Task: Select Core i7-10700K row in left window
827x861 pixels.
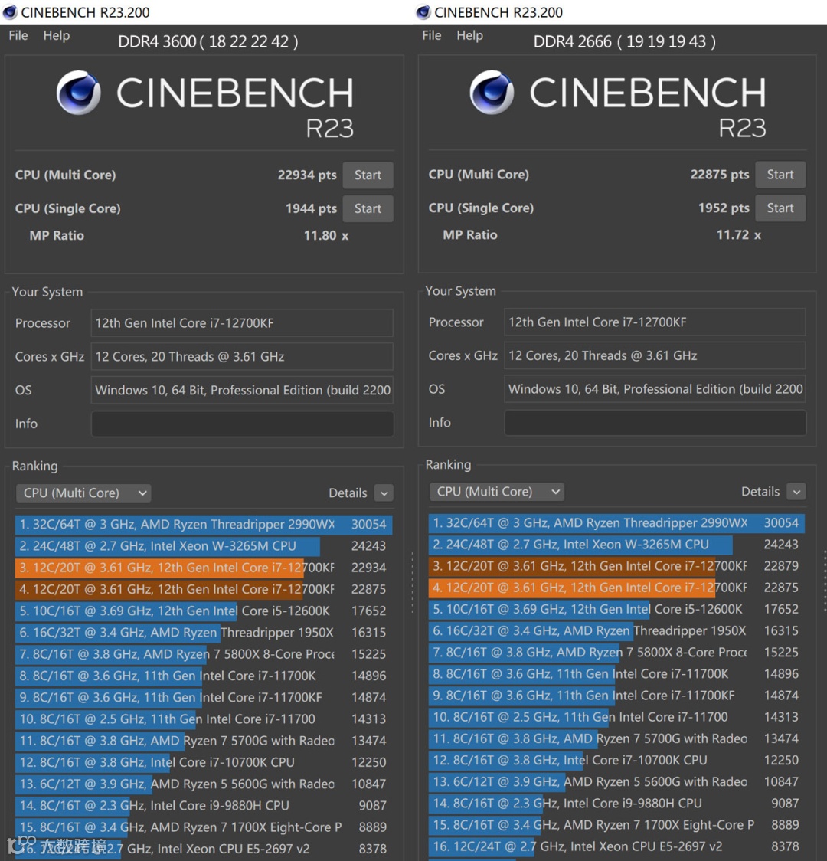Action: [204, 762]
